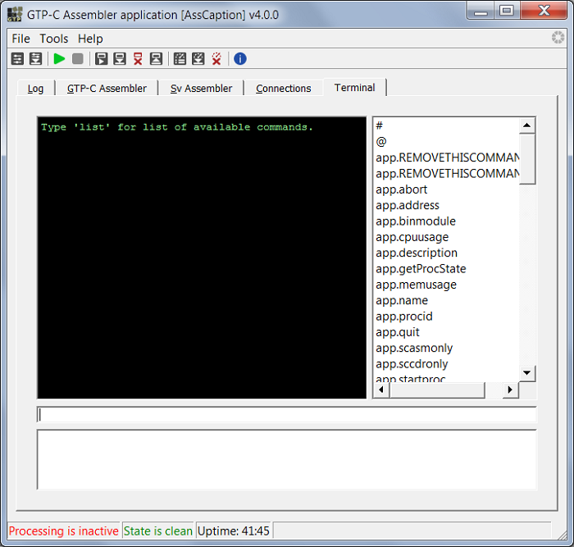Open the Tools menu
Screen dimensions: 574x547
(x=54, y=39)
